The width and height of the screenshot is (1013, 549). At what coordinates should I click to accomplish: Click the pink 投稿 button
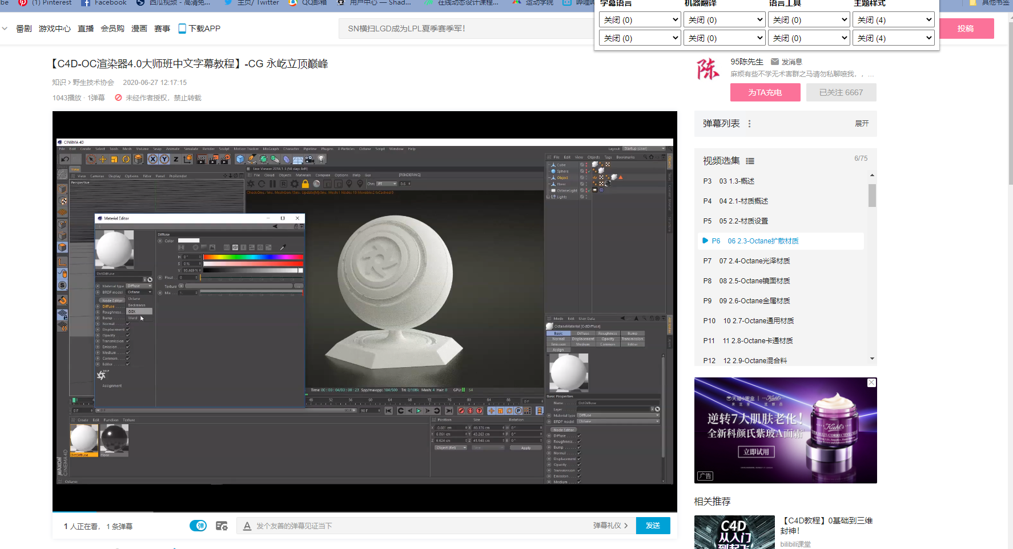966,29
